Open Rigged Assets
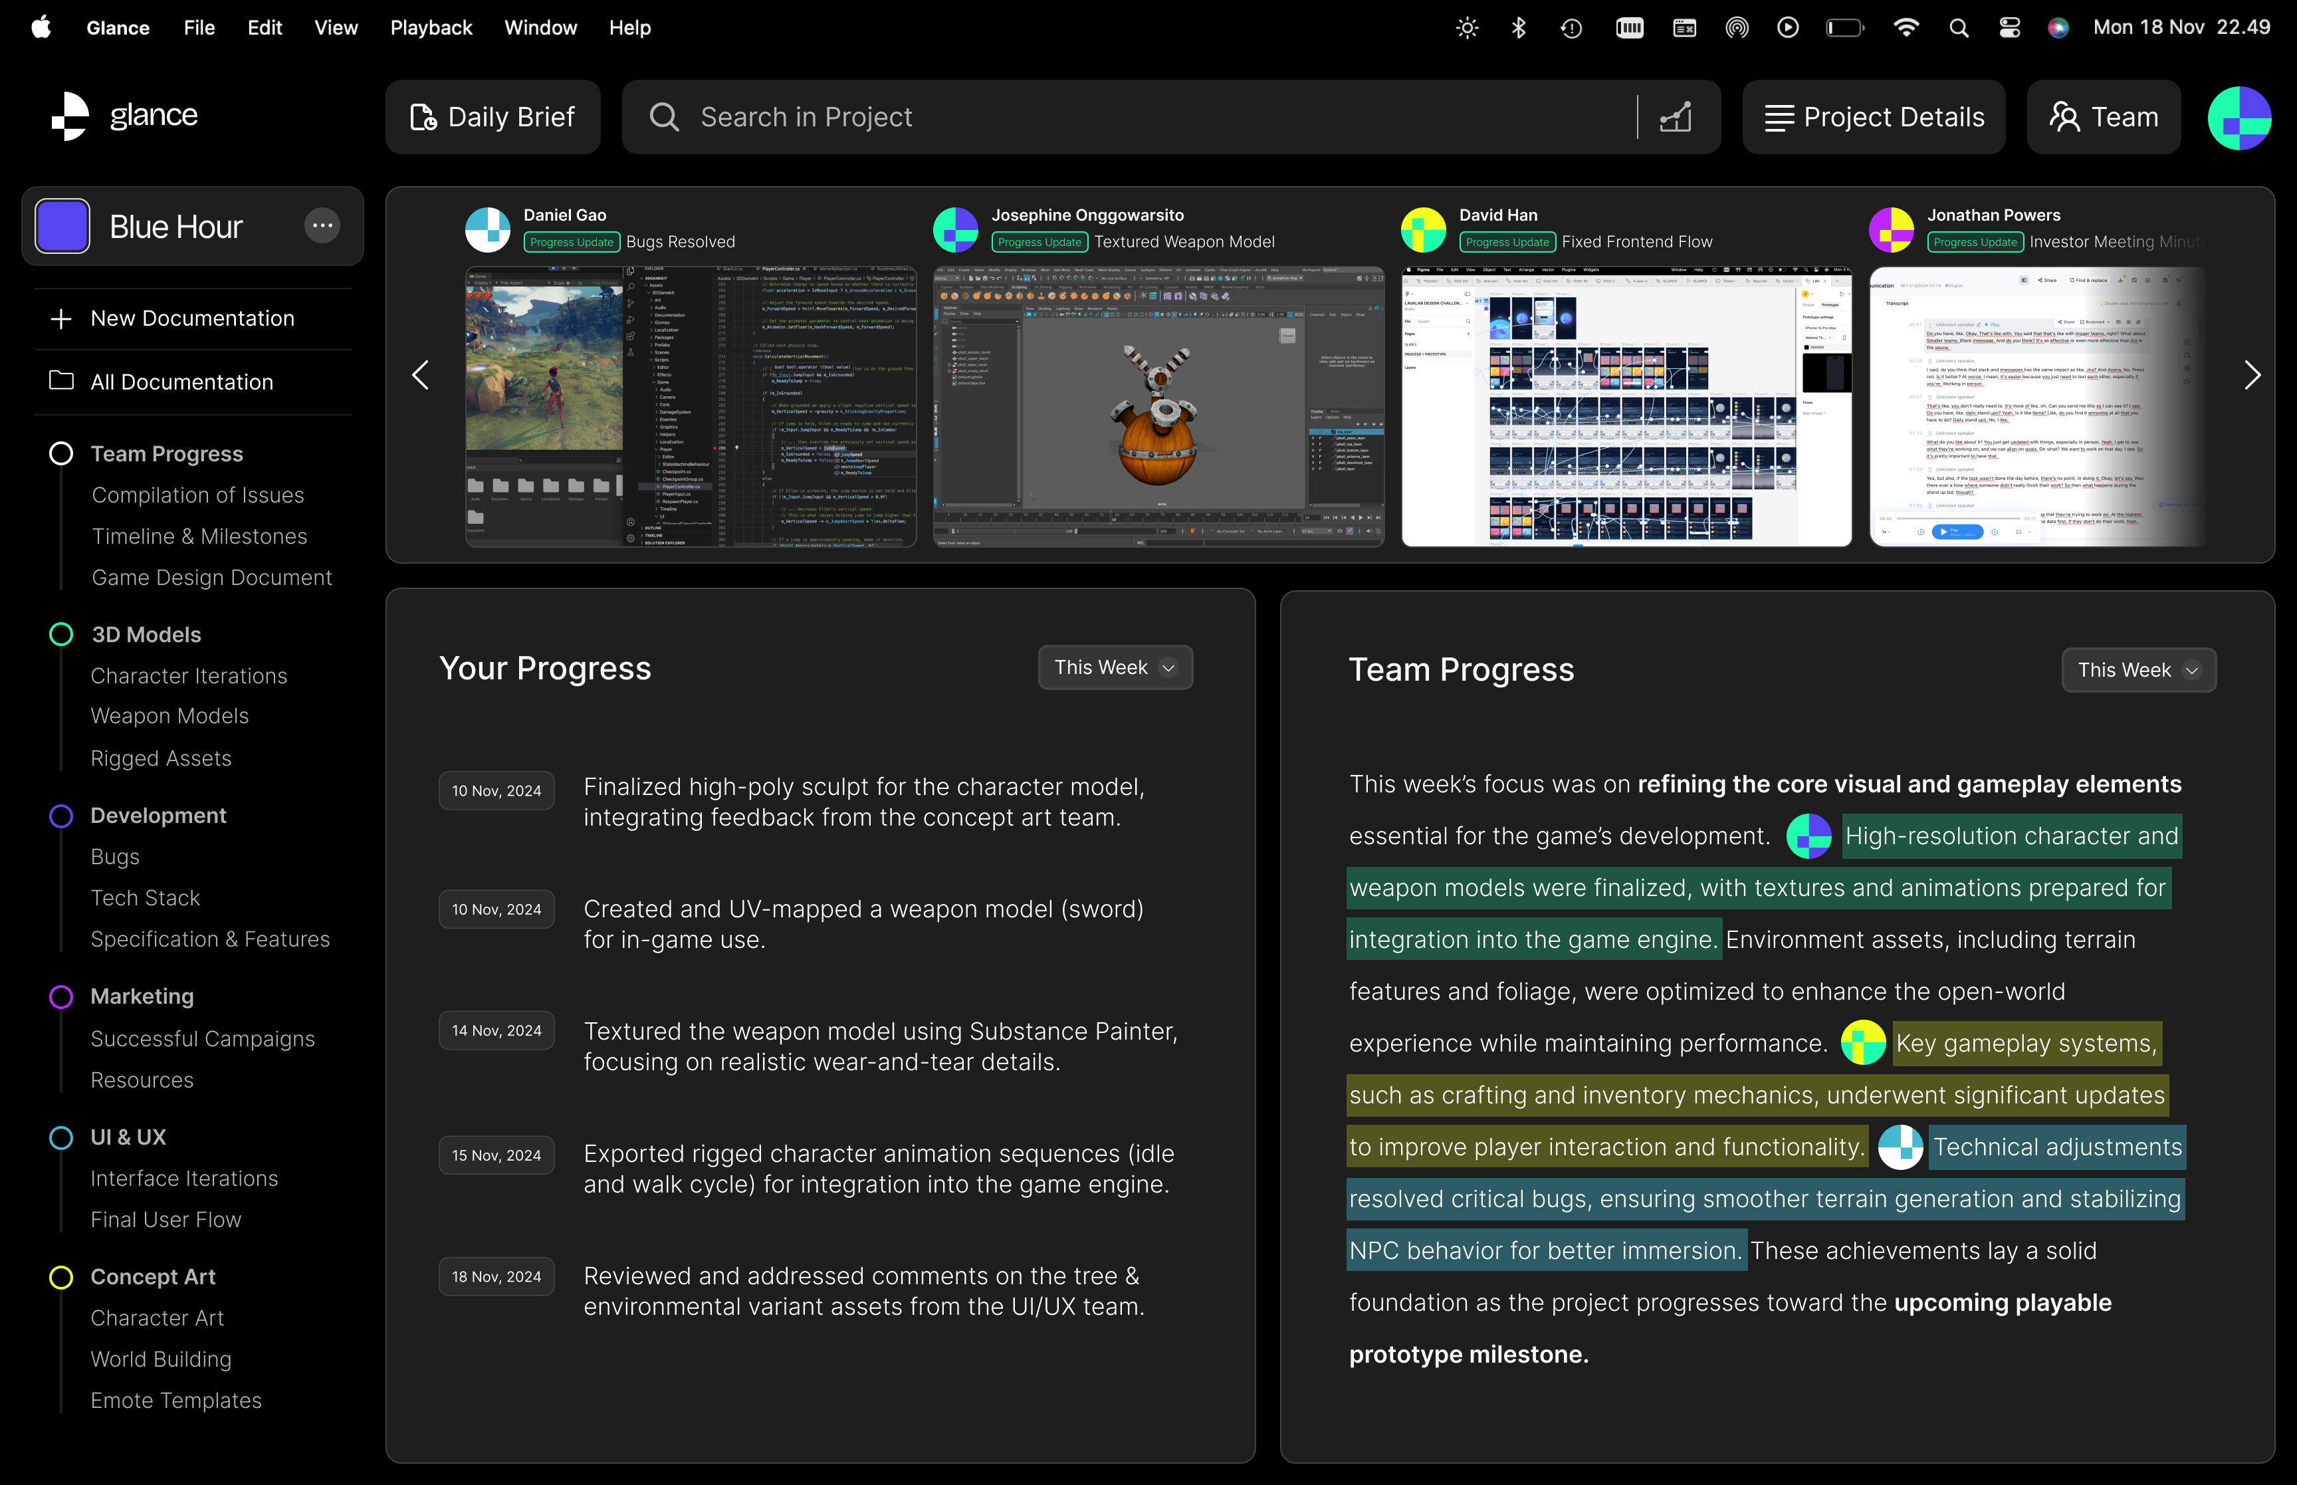 [161, 758]
